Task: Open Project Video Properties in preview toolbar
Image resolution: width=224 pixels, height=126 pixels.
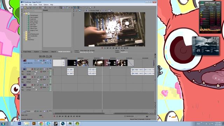Action: [76, 10]
